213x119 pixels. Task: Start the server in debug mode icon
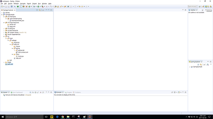click(33, 92)
